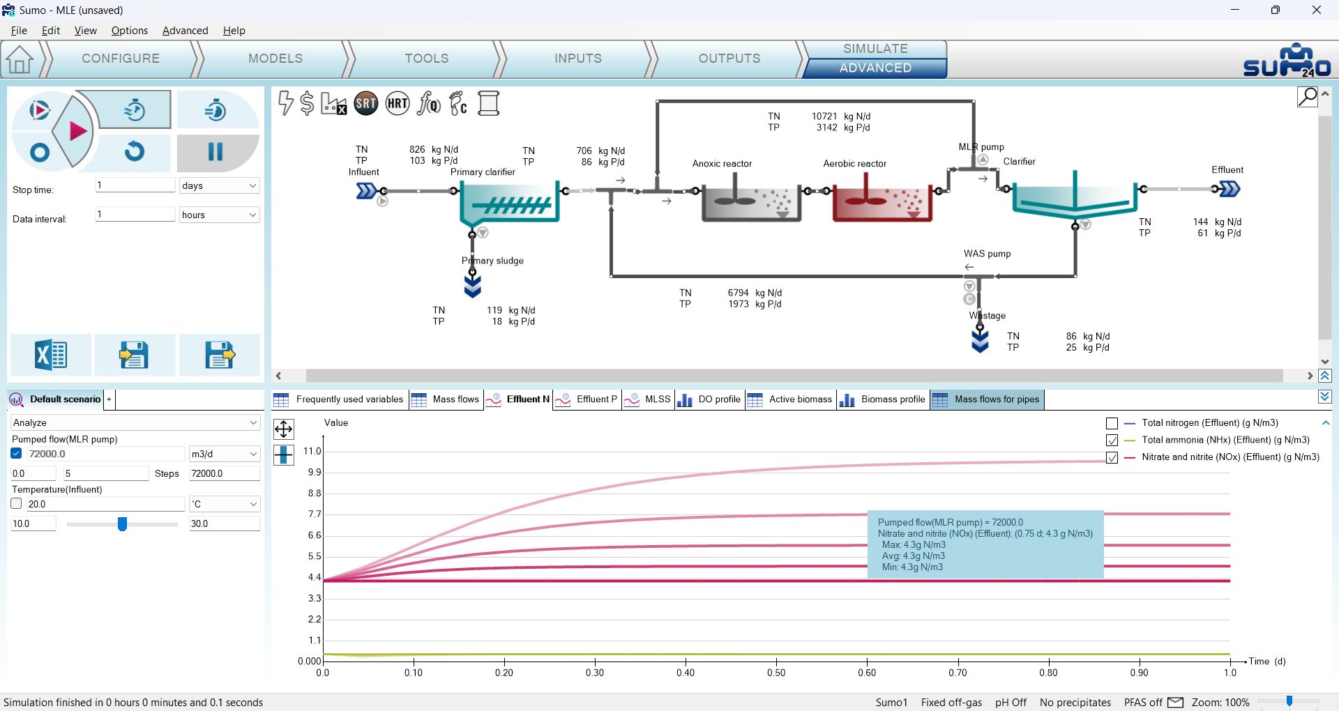The image size is (1339, 711).
Task: Click the first save state floppy icon
Action: 134,355
